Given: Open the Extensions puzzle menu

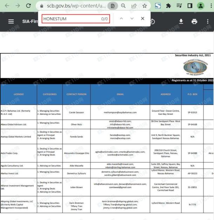Looking at the screenshot, I should (x=168, y=6).
